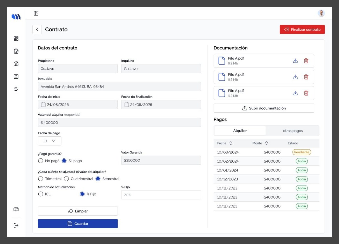Open the clipboard edit icon in sidebar
Image resolution: width=339 pixels, height=244 pixels.
point(16,51)
